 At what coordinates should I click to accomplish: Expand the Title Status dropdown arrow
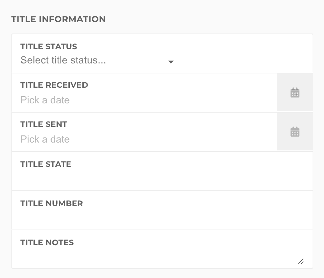[171, 62]
